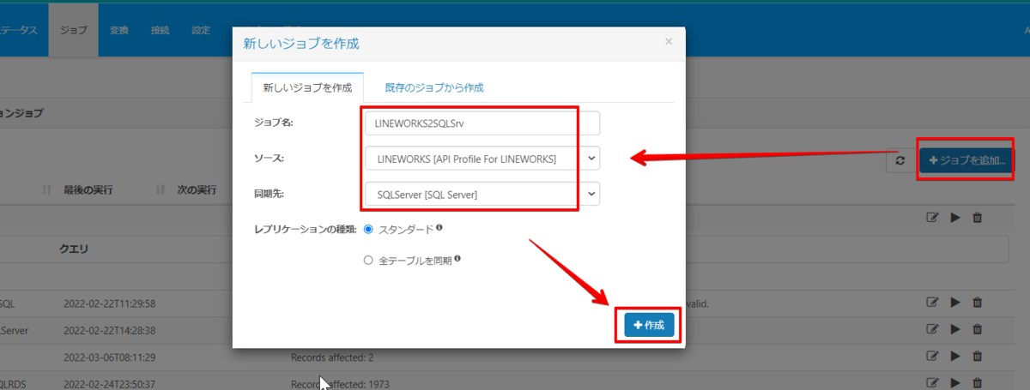Edit the job run at 2022-03-06T08:11:29
The height and width of the screenshot is (390, 1030).
coord(932,357)
